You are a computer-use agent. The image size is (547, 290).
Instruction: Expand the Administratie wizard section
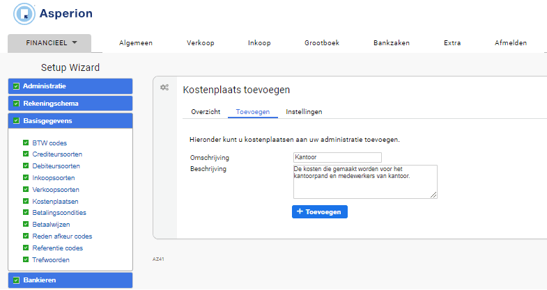70,86
